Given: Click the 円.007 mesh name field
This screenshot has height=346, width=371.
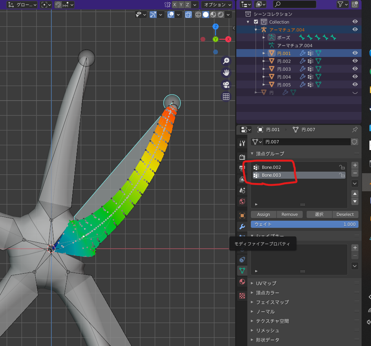Looking at the screenshot, I should (x=306, y=142).
